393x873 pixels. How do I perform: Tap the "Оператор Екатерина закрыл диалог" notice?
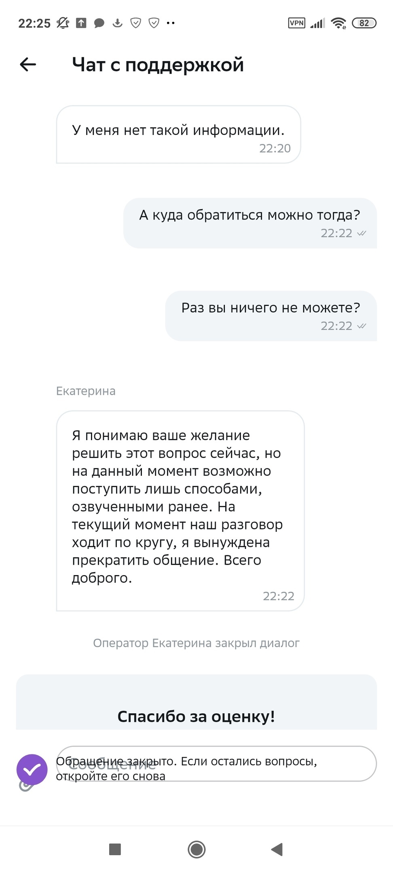[x=196, y=643]
